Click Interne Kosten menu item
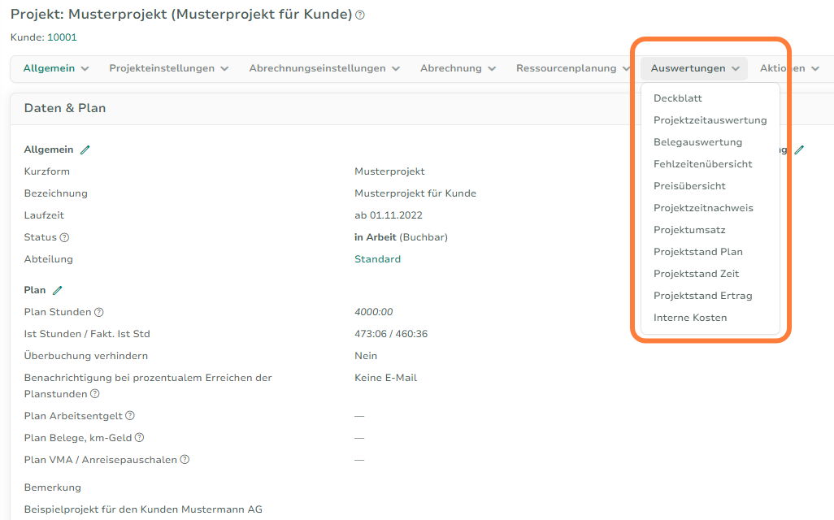 (x=690, y=318)
